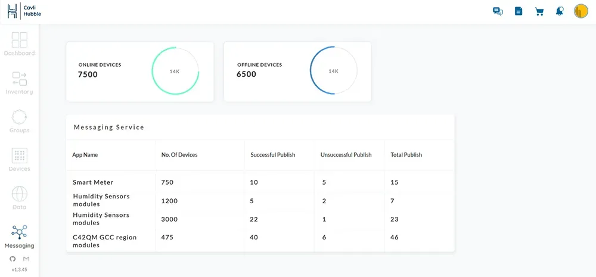Viewport: 596px width, 277px height.
Task: Click the user profile avatar
Action: tap(581, 11)
